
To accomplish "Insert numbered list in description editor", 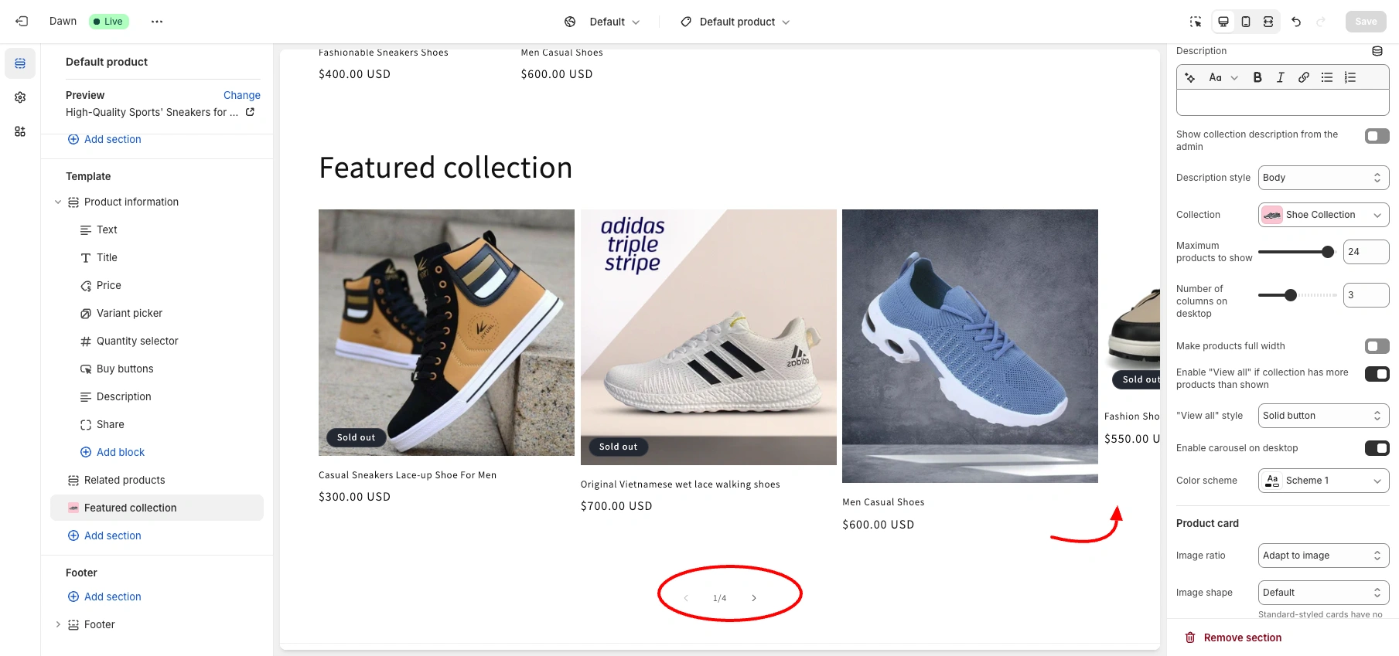I will [x=1350, y=77].
